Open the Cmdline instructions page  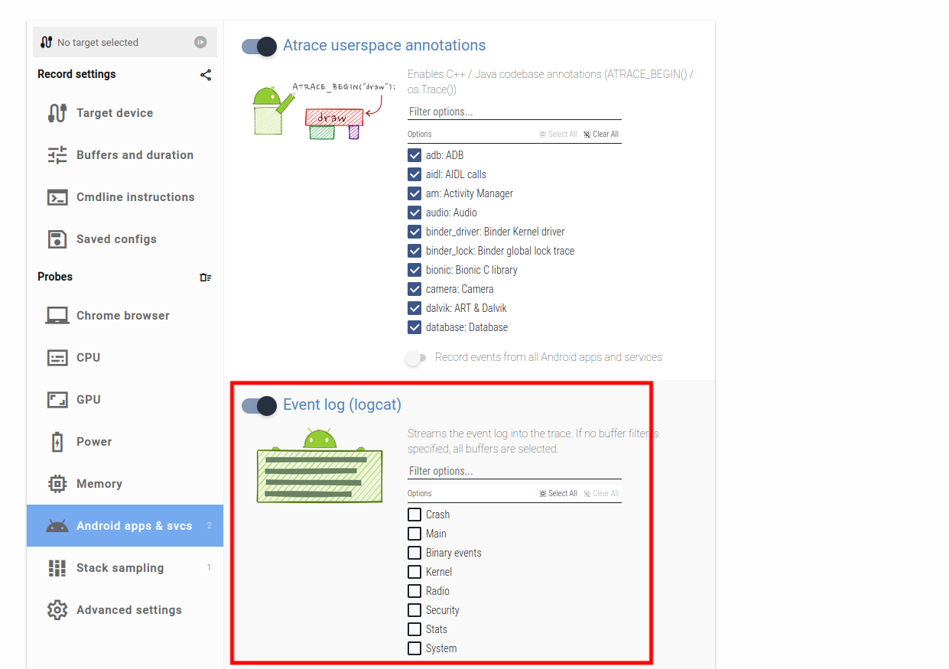[x=125, y=197]
